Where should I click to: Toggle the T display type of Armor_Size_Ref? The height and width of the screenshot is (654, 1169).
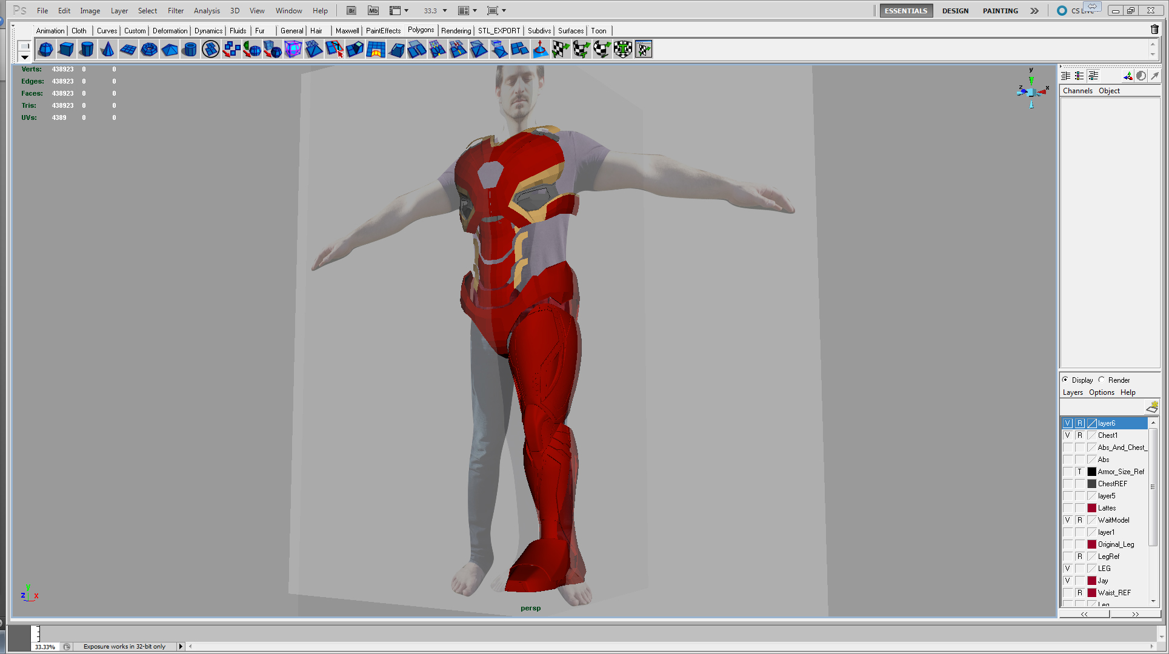click(1079, 472)
